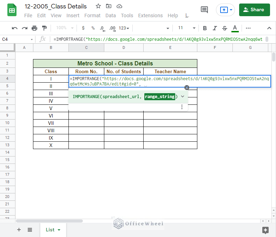Open the text color picker

[235, 28]
